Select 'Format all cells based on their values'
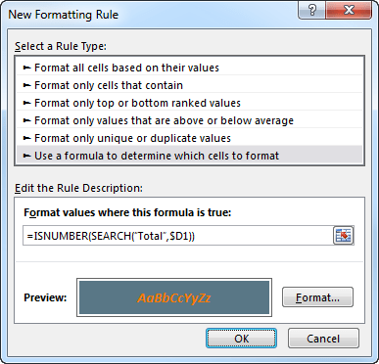This screenshot has width=379, height=364. pos(190,68)
